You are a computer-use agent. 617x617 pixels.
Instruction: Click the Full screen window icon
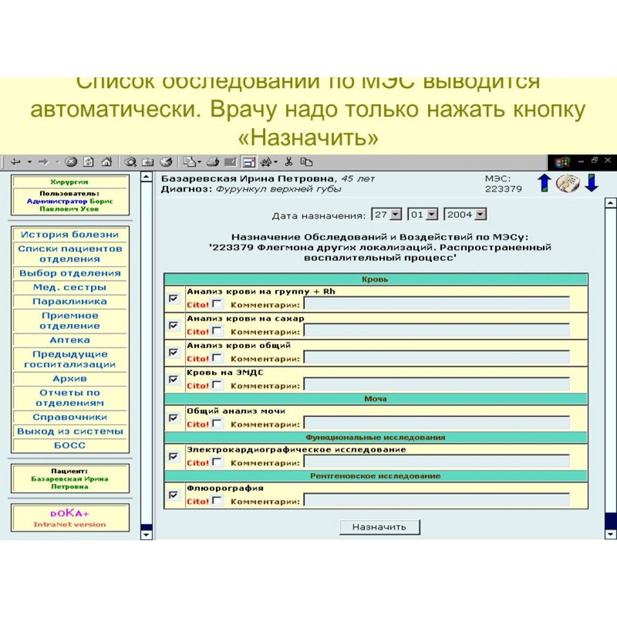tap(249, 162)
